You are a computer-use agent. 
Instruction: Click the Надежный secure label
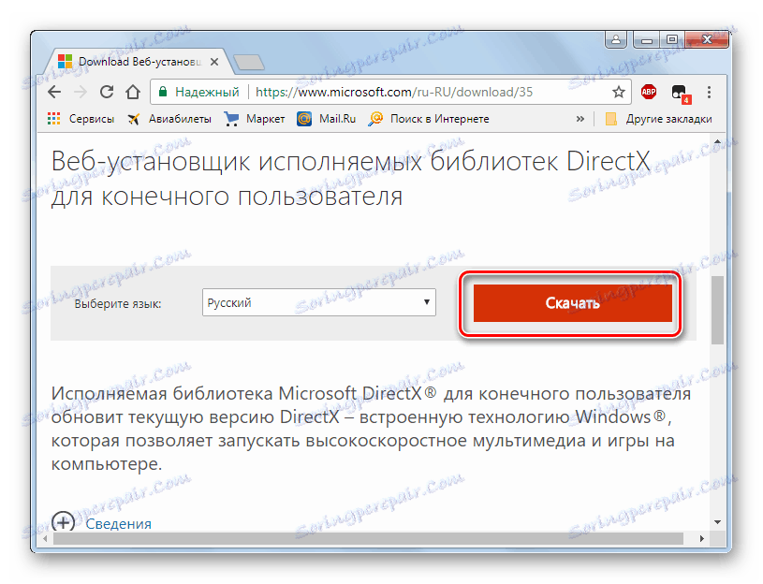tap(207, 92)
